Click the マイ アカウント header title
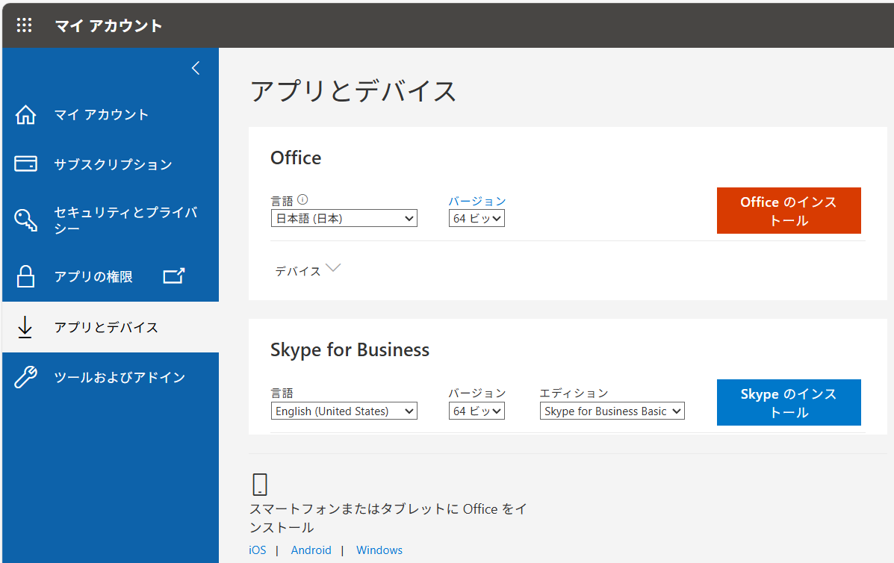The image size is (894, 563). tap(108, 25)
